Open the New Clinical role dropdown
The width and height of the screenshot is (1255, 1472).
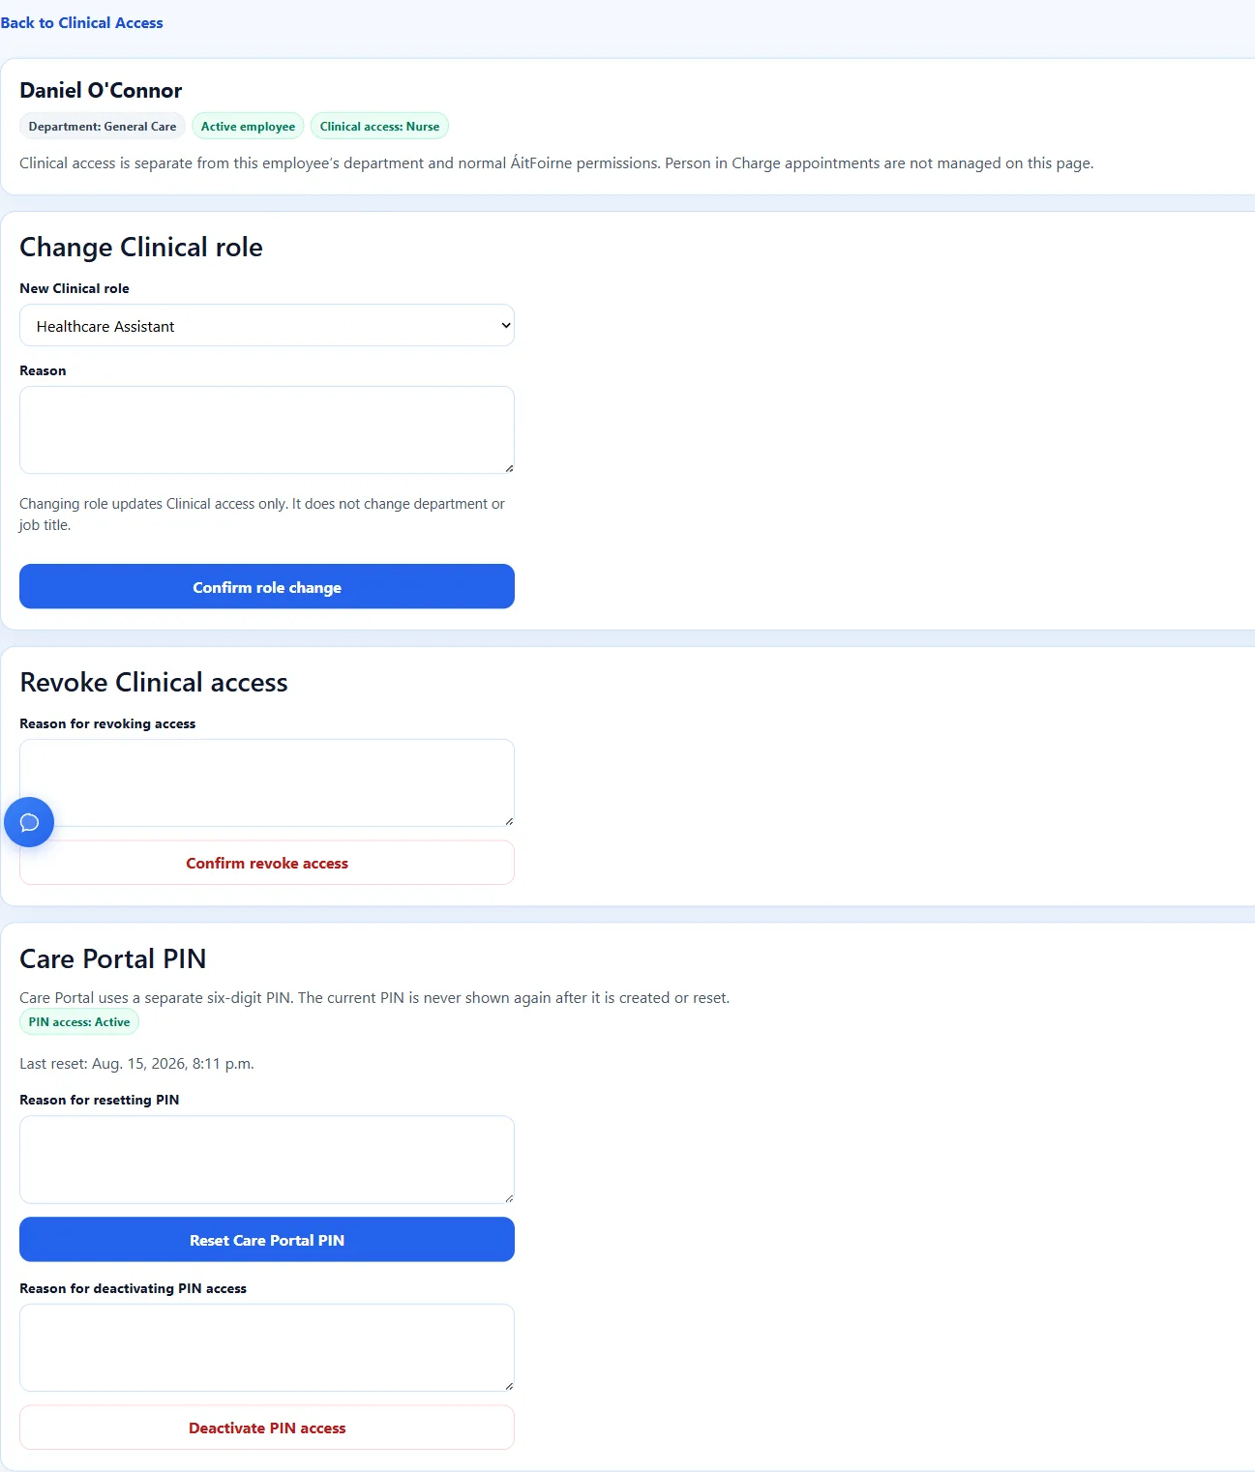tap(267, 326)
